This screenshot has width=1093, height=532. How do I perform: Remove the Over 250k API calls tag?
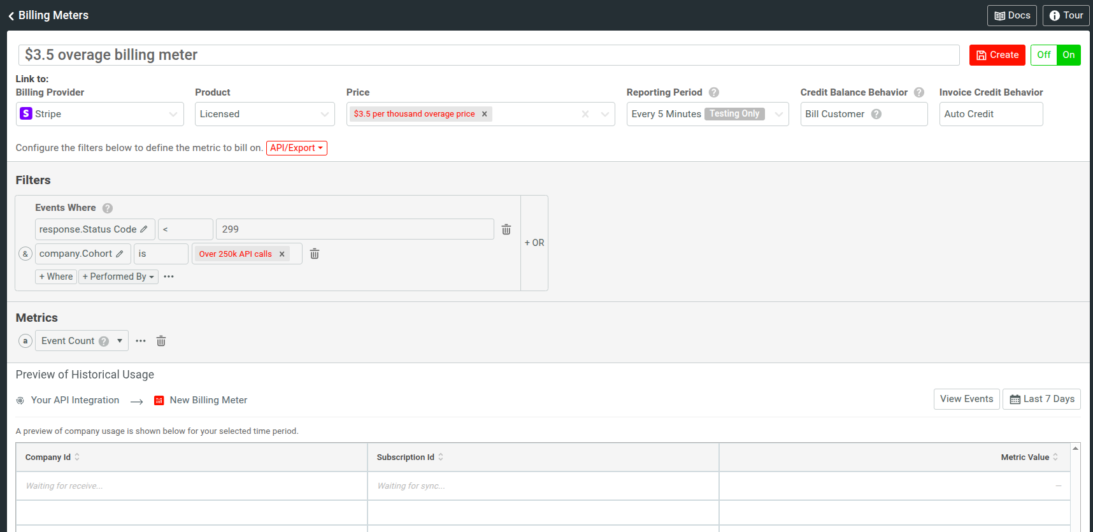(282, 254)
